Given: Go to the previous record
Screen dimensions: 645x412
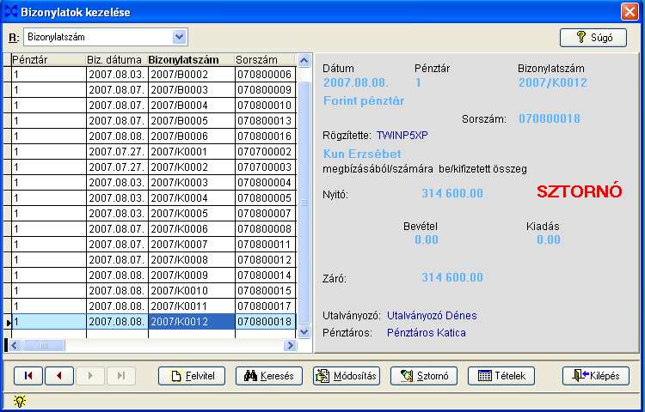Looking at the screenshot, I should (x=59, y=375).
